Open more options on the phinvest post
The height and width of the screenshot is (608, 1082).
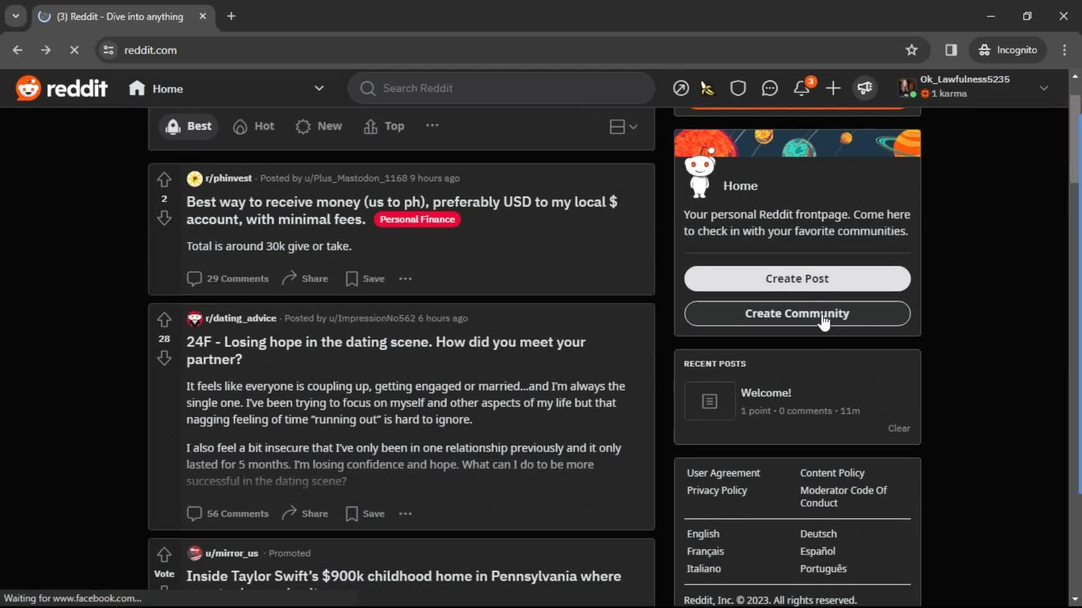(x=405, y=279)
